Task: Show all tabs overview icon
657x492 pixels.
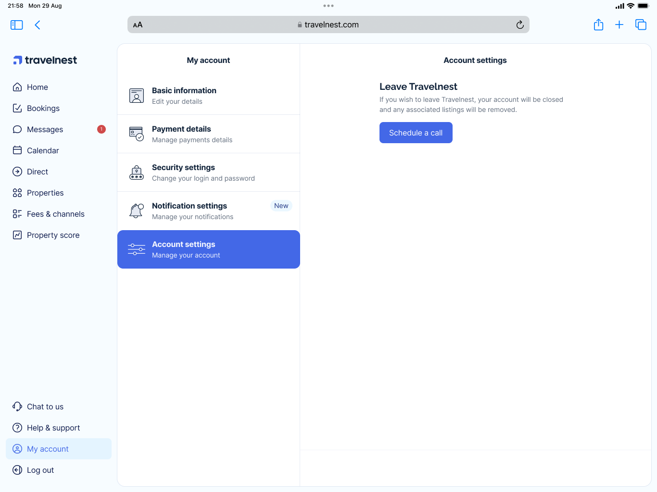Action: tap(641, 25)
